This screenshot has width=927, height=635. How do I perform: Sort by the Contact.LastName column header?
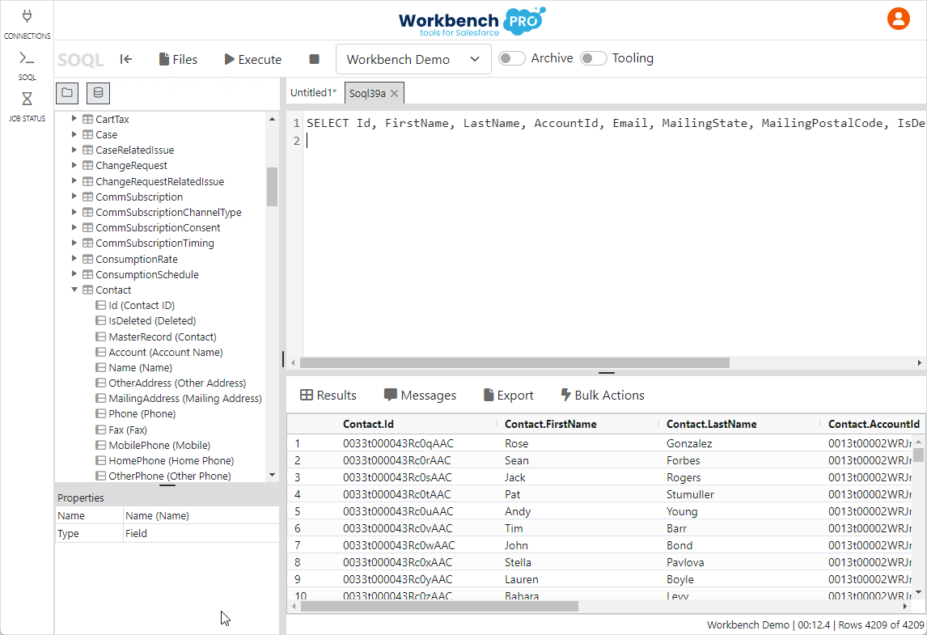coord(711,424)
